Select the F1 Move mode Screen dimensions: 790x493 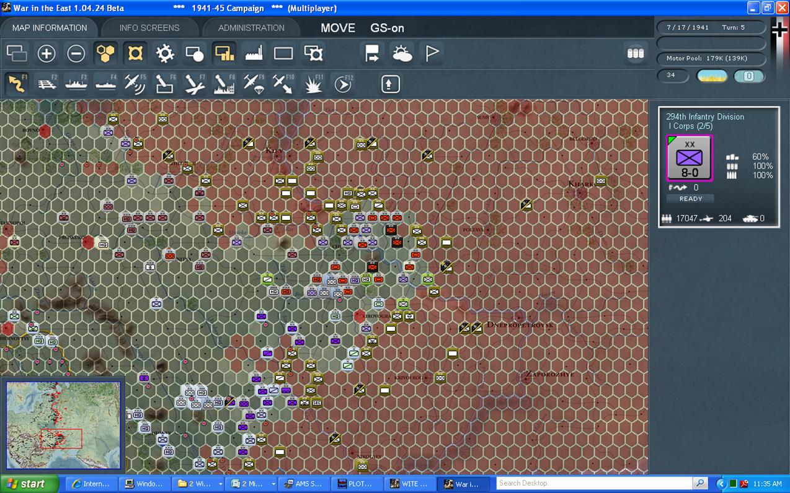[x=17, y=84]
